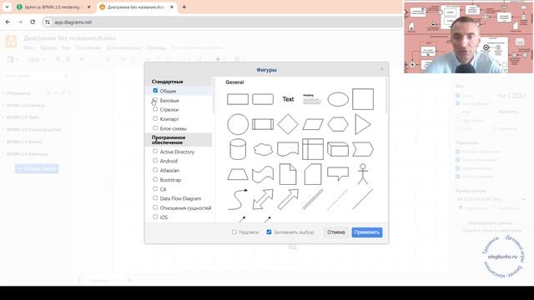534x300 pixels.
Task: Select the rectangle shape in General
Action: [x=238, y=99]
